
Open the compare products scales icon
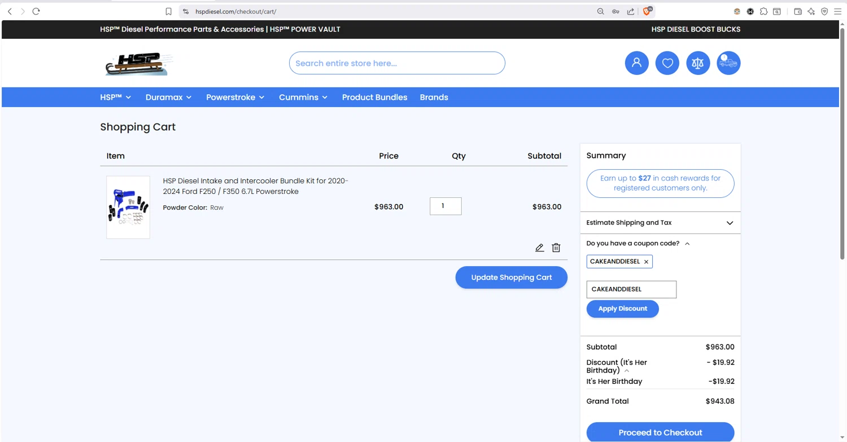pos(698,63)
